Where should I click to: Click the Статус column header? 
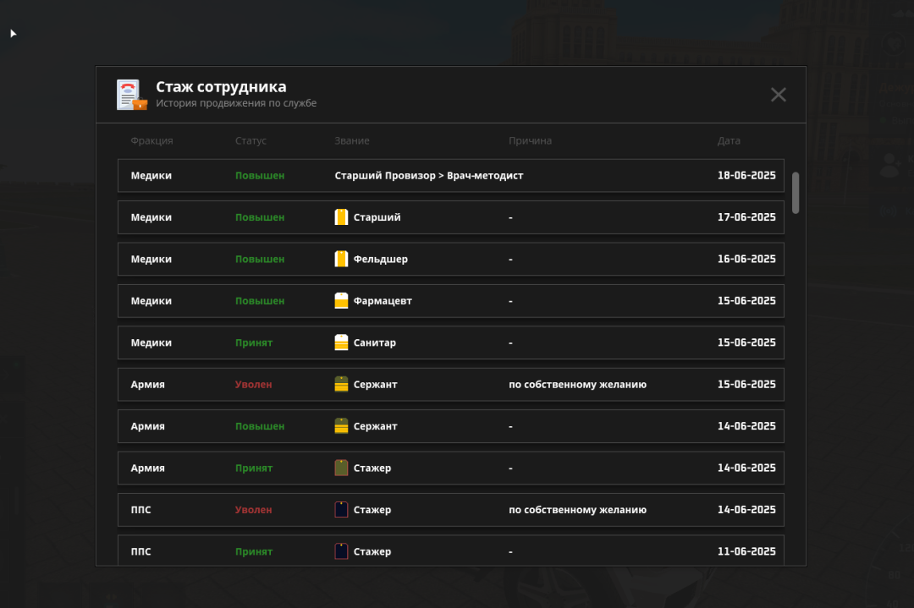(x=251, y=141)
